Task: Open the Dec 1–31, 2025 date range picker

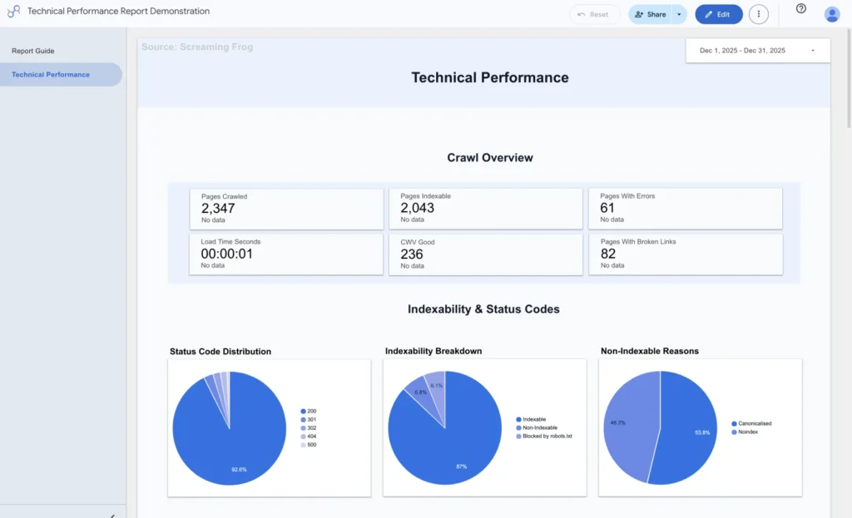Action: point(757,51)
